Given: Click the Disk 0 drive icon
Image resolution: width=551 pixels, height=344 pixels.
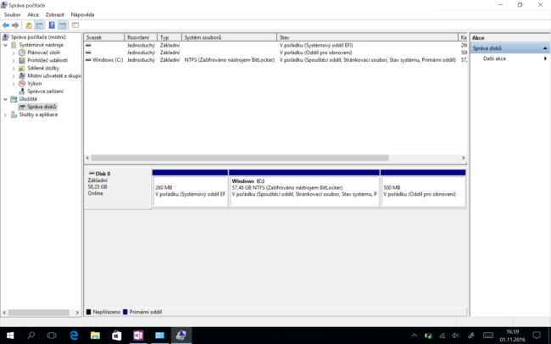Looking at the screenshot, I should (92, 174).
